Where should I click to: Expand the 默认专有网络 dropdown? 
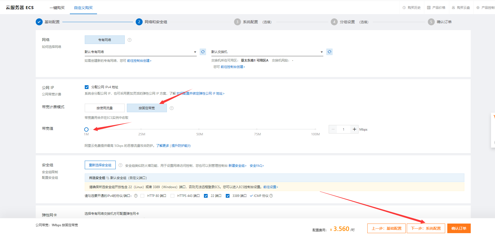(x=140, y=52)
